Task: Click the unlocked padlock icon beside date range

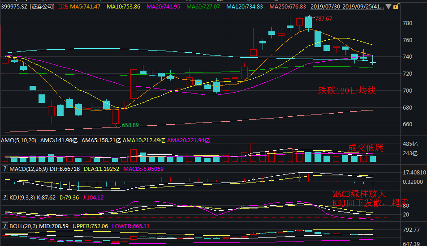Action: tap(396, 6)
